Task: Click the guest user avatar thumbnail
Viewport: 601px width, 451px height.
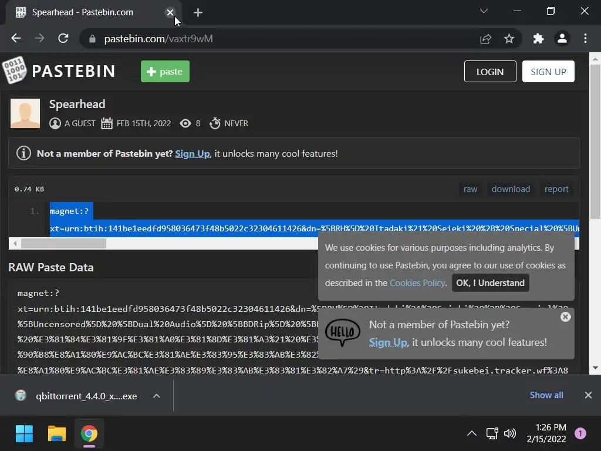Action: coord(25,113)
